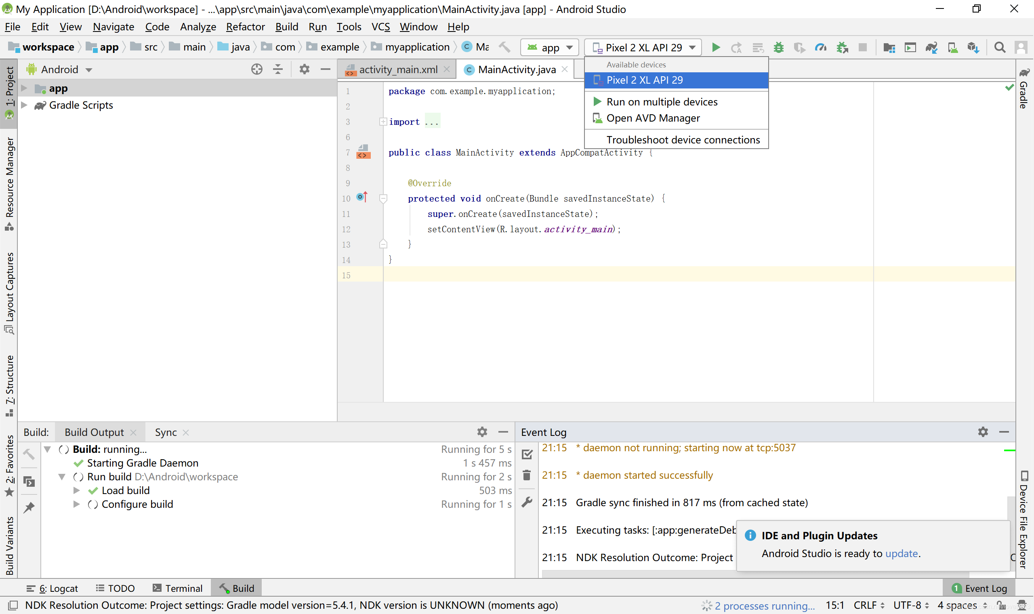
Task: Click the Make Project hammer icon
Action: point(504,47)
